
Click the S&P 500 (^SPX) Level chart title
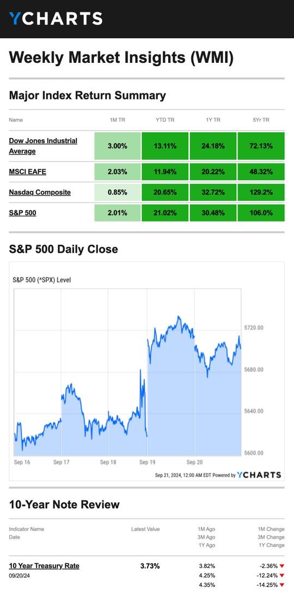(x=42, y=280)
